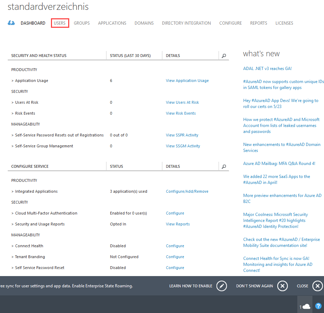
Task: Click Configure for Connect Health
Action: (175, 246)
